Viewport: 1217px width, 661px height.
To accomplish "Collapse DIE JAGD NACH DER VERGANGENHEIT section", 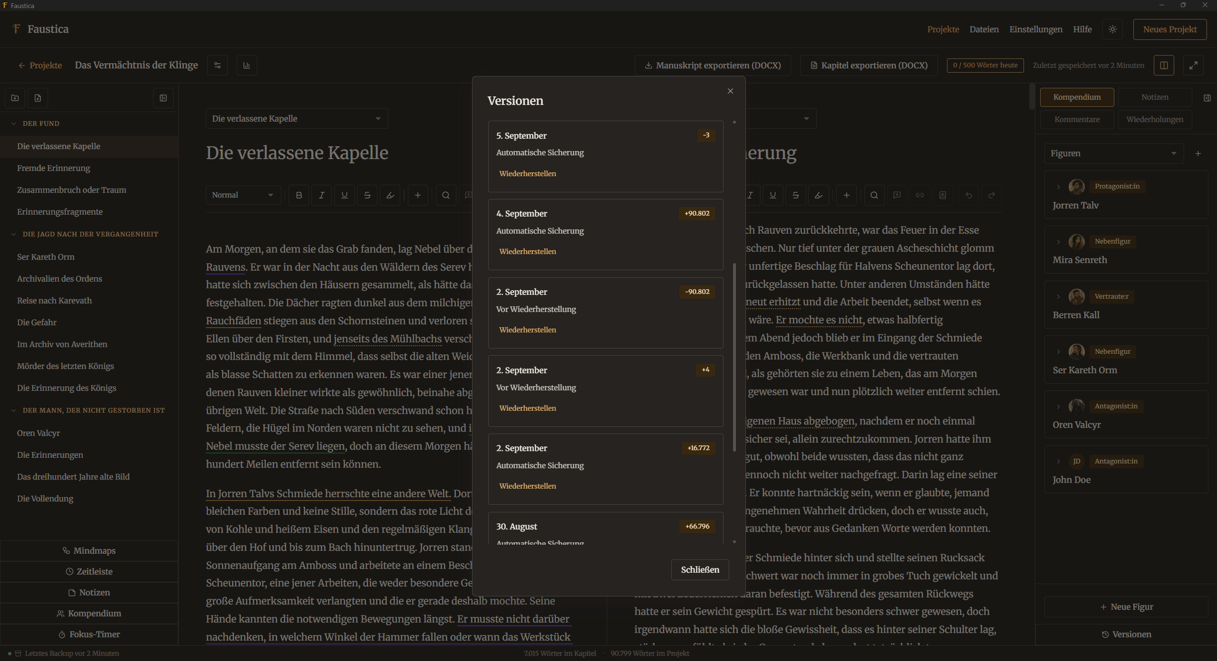I will (14, 234).
